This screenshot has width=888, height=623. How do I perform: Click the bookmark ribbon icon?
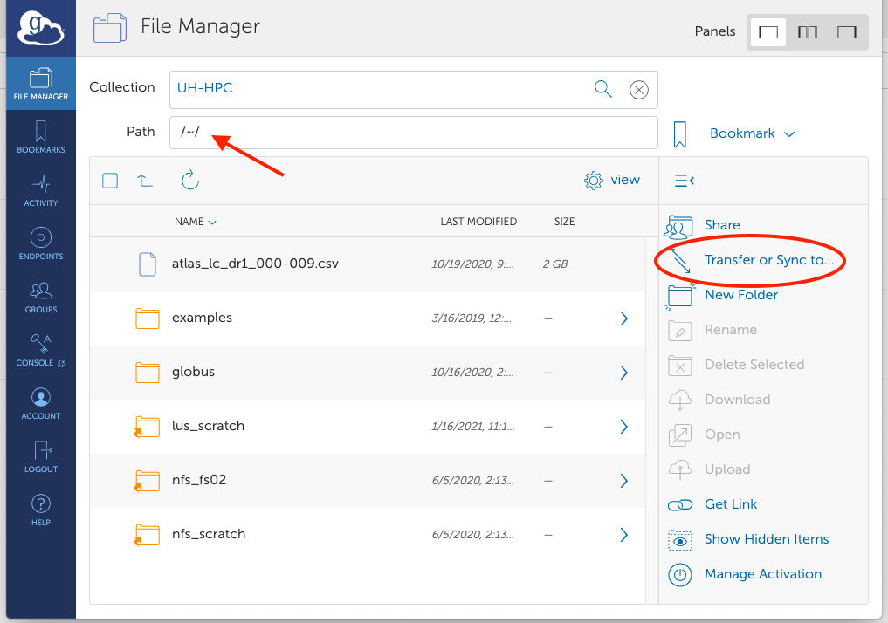click(x=680, y=134)
